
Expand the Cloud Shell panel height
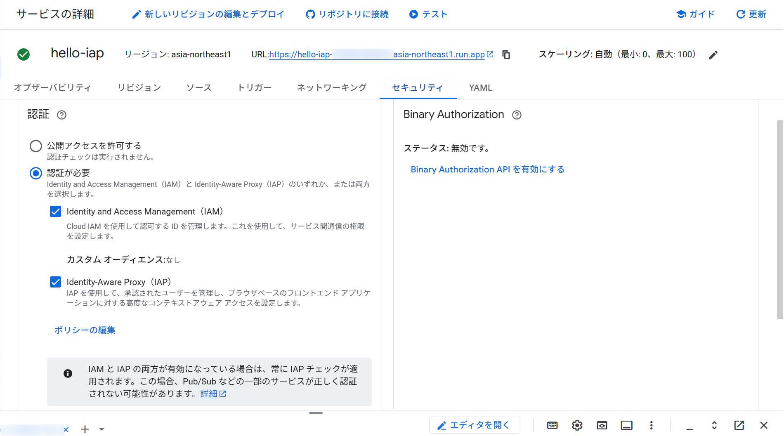pos(713,425)
